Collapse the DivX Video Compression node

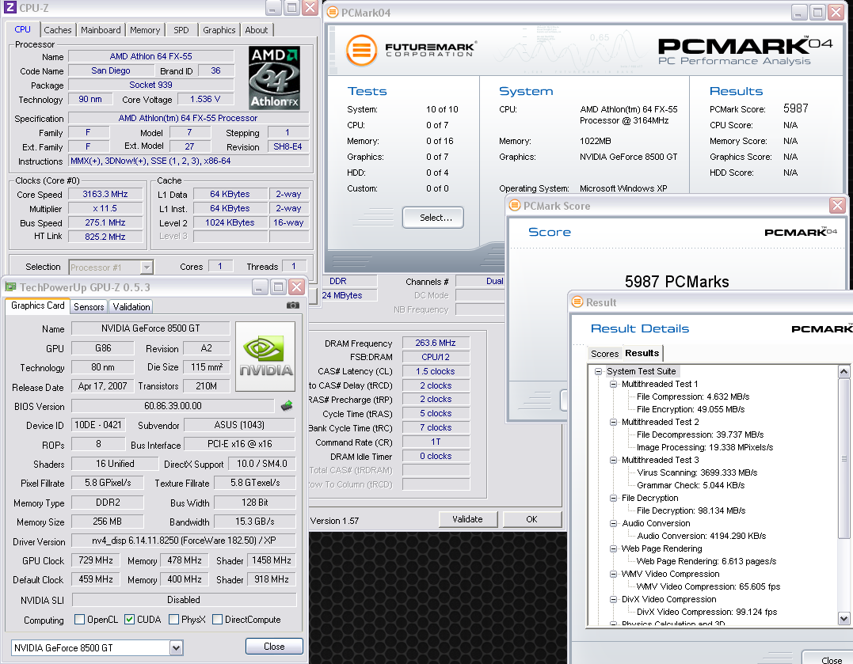(614, 599)
